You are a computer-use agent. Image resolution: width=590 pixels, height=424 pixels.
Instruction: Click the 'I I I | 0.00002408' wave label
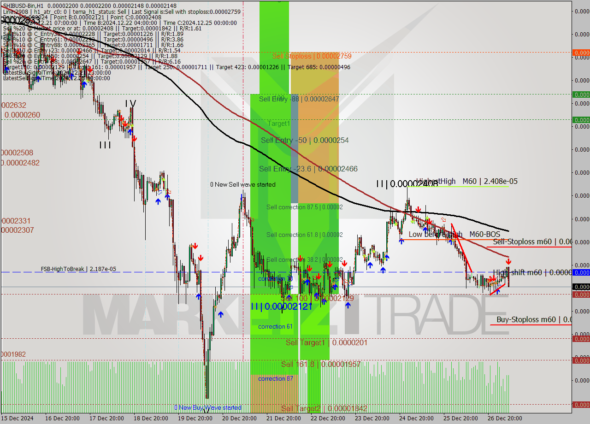coord(407,184)
